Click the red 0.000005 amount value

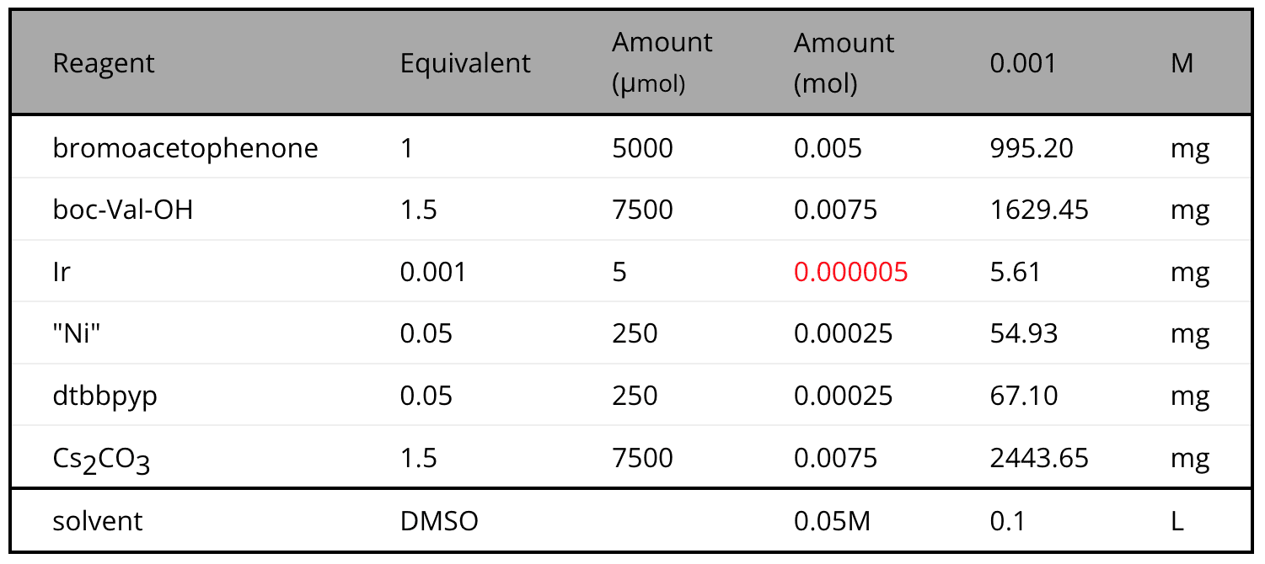tap(851, 273)
